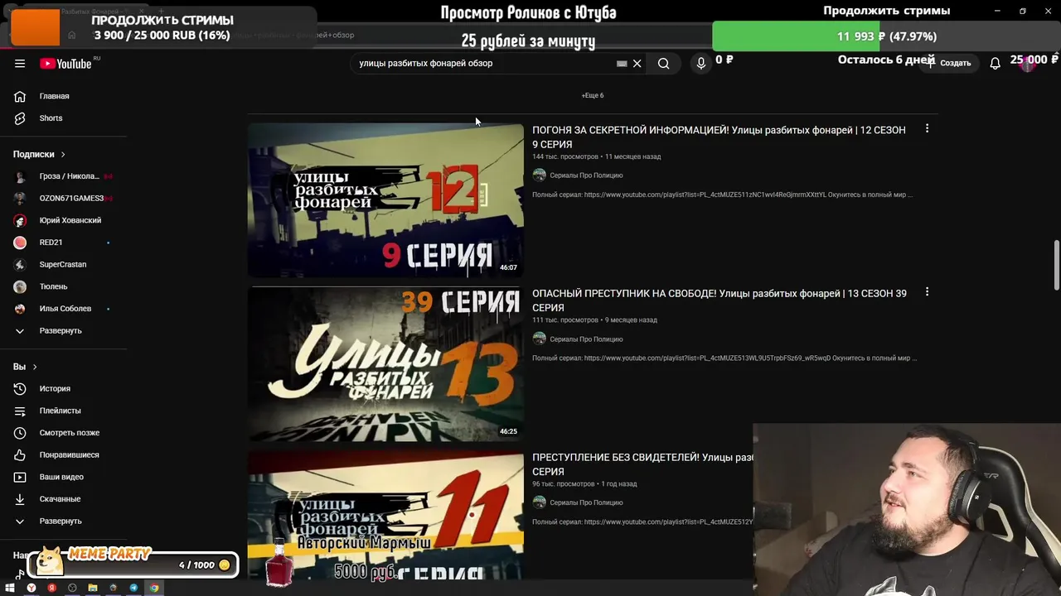Start voice search with microphone icon
The image size is (1061, 596).
[x=701, y=64]
